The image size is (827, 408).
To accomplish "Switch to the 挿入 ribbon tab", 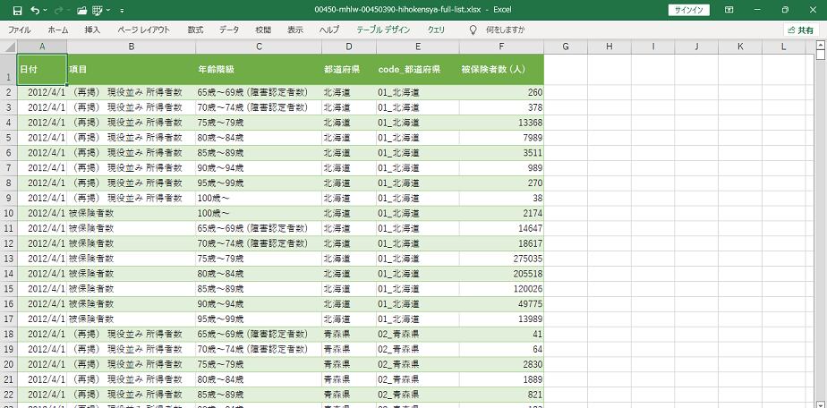I will pyautogui.click(x=92, y=30).
